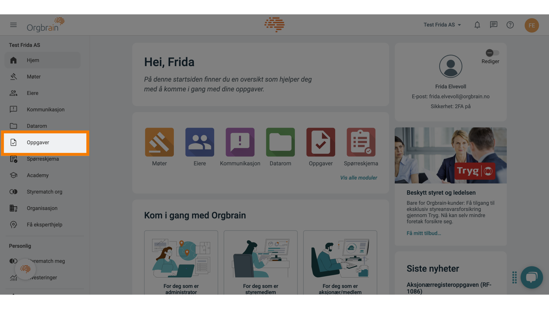This screenshot has height=309, width=549.
Task: Open the FE user avatar menu
Action: pos(532,25)
